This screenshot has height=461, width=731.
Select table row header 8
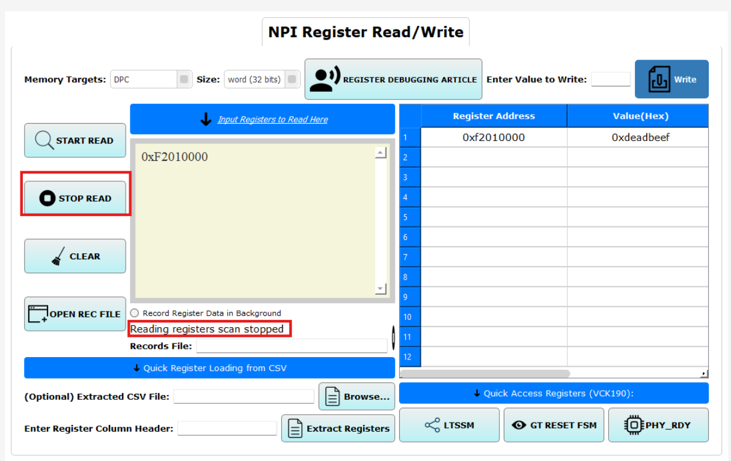(x=410, y=277)
